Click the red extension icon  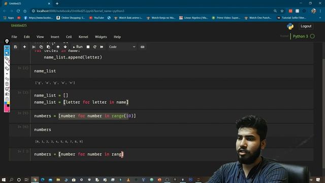click(x=290, y=11)
